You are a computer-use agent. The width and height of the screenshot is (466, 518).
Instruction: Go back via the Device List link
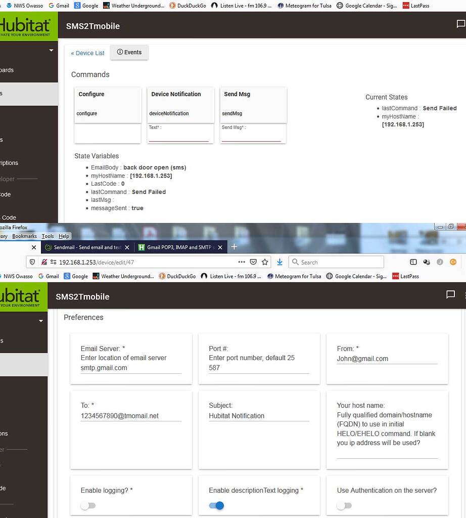[87, 53]
